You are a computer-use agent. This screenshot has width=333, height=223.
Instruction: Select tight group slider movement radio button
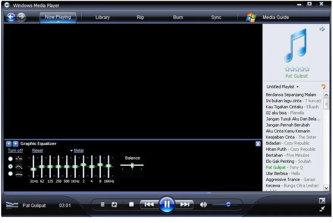click(x=10, y=174)
